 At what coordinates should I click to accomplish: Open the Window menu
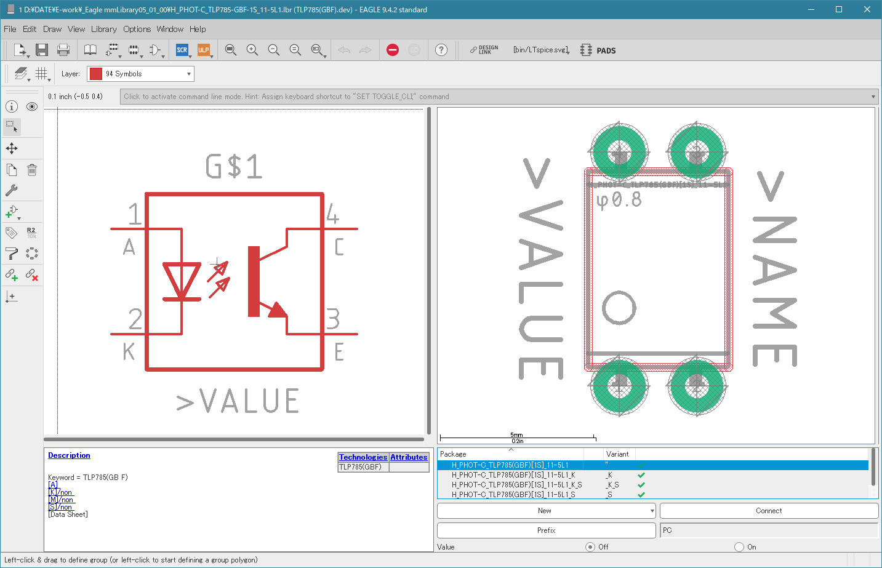point(170,29)
